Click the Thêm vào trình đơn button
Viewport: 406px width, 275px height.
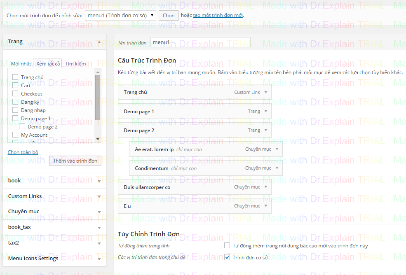[x=75, y=161]
